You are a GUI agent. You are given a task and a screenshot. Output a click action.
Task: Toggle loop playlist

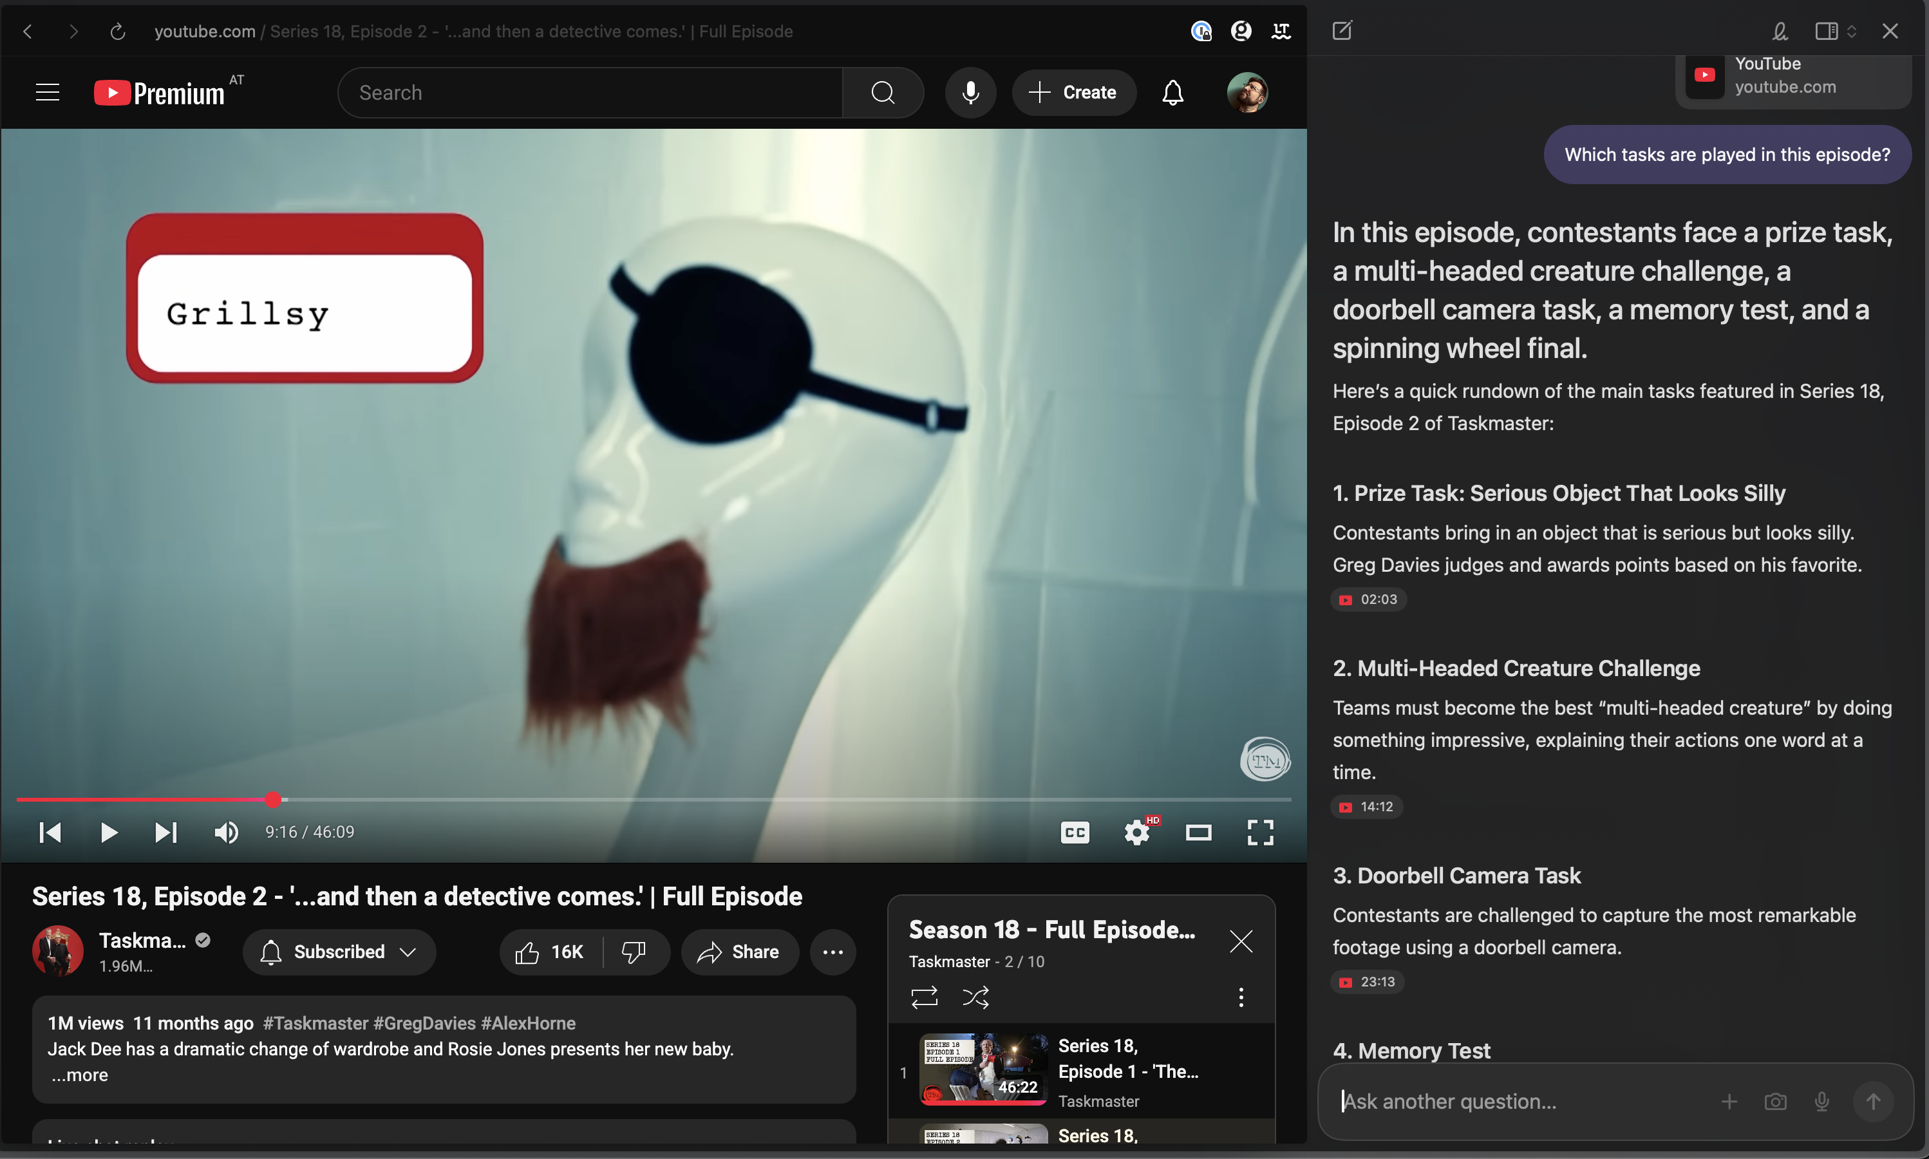coord(924,997)
